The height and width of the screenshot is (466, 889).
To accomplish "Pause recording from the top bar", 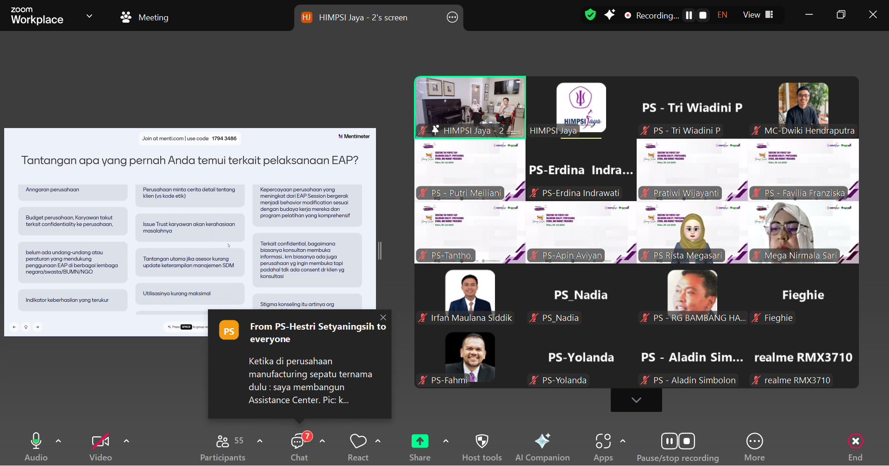I will pyautogui.click(x=689, y=15).
